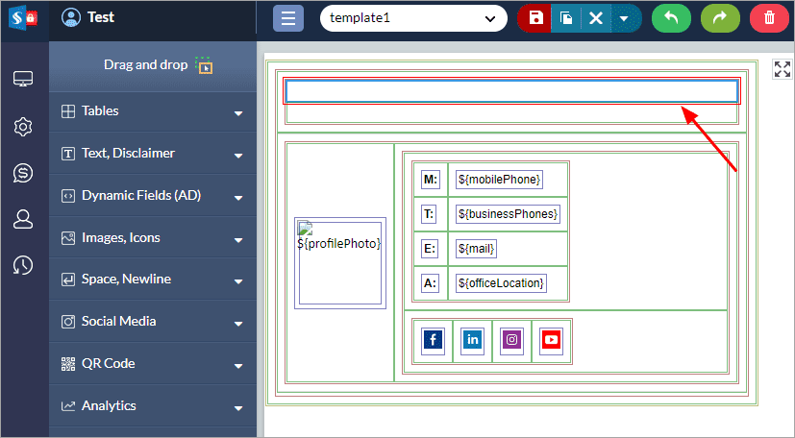Viewport: 795px width, 438px height.
Task: Open the monitor icon in left sidebar
Action: 24,80
